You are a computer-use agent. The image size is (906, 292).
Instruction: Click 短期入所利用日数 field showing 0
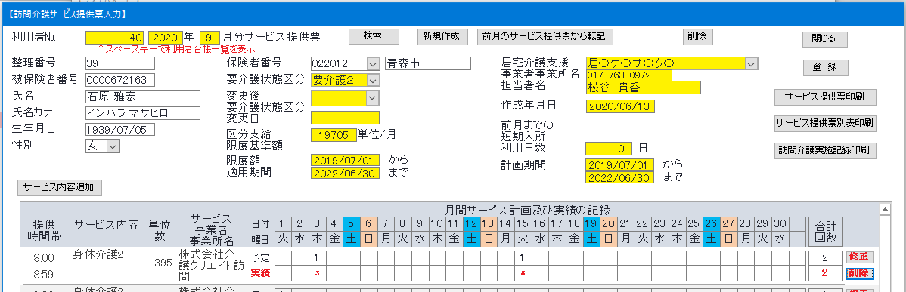(609, 149)
